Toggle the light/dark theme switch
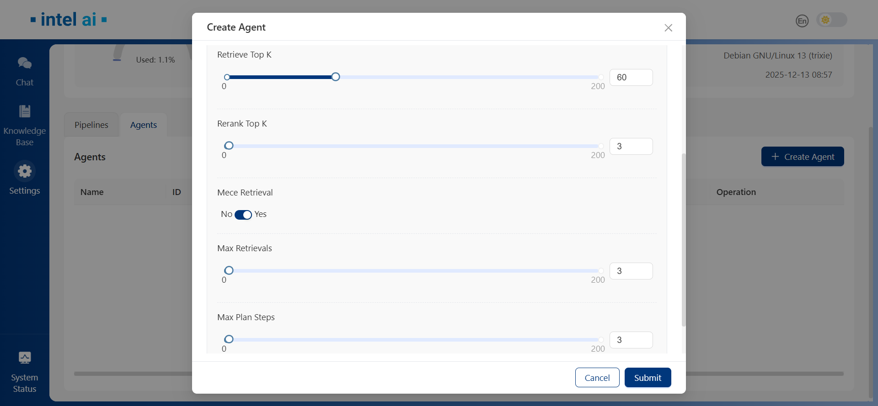The image size is (878, 406). [x=831, y=20]
